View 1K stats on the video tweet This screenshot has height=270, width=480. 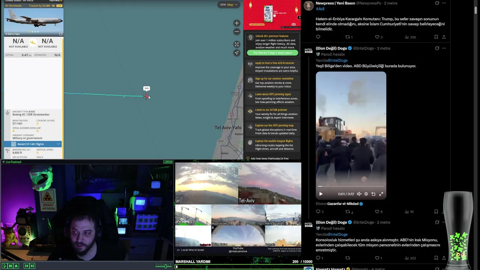point(409,211)
